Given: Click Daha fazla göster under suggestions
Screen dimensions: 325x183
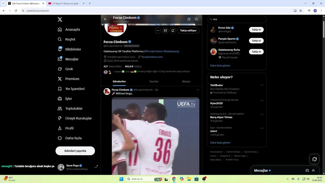Looking at the screenshot, I should point(220,66).
